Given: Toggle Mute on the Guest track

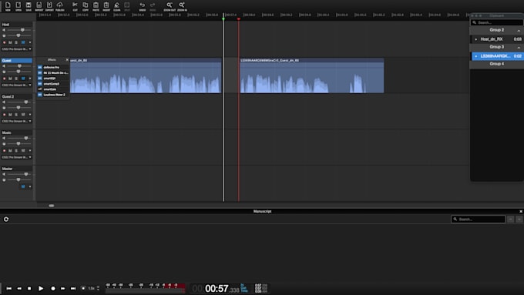Looking at the screenshot, I should pyautogui.click(x=10, y=79).
